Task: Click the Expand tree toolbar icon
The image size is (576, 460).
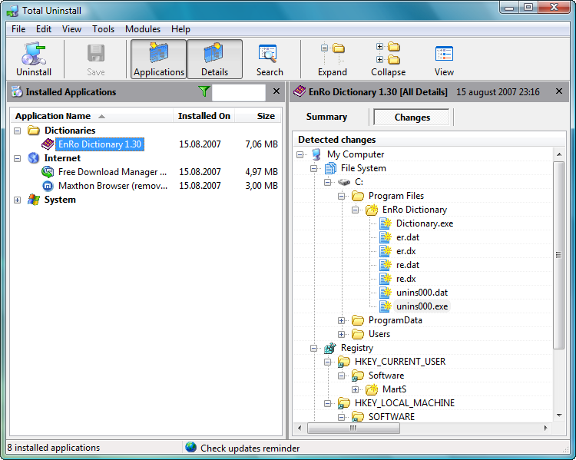Action: [x=333, y=54]
